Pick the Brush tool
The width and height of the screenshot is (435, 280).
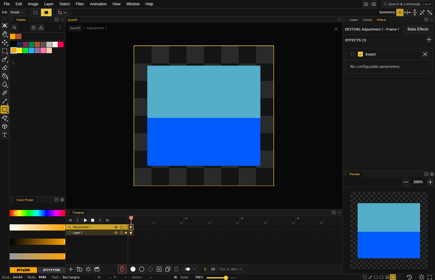tap(5, 59)
